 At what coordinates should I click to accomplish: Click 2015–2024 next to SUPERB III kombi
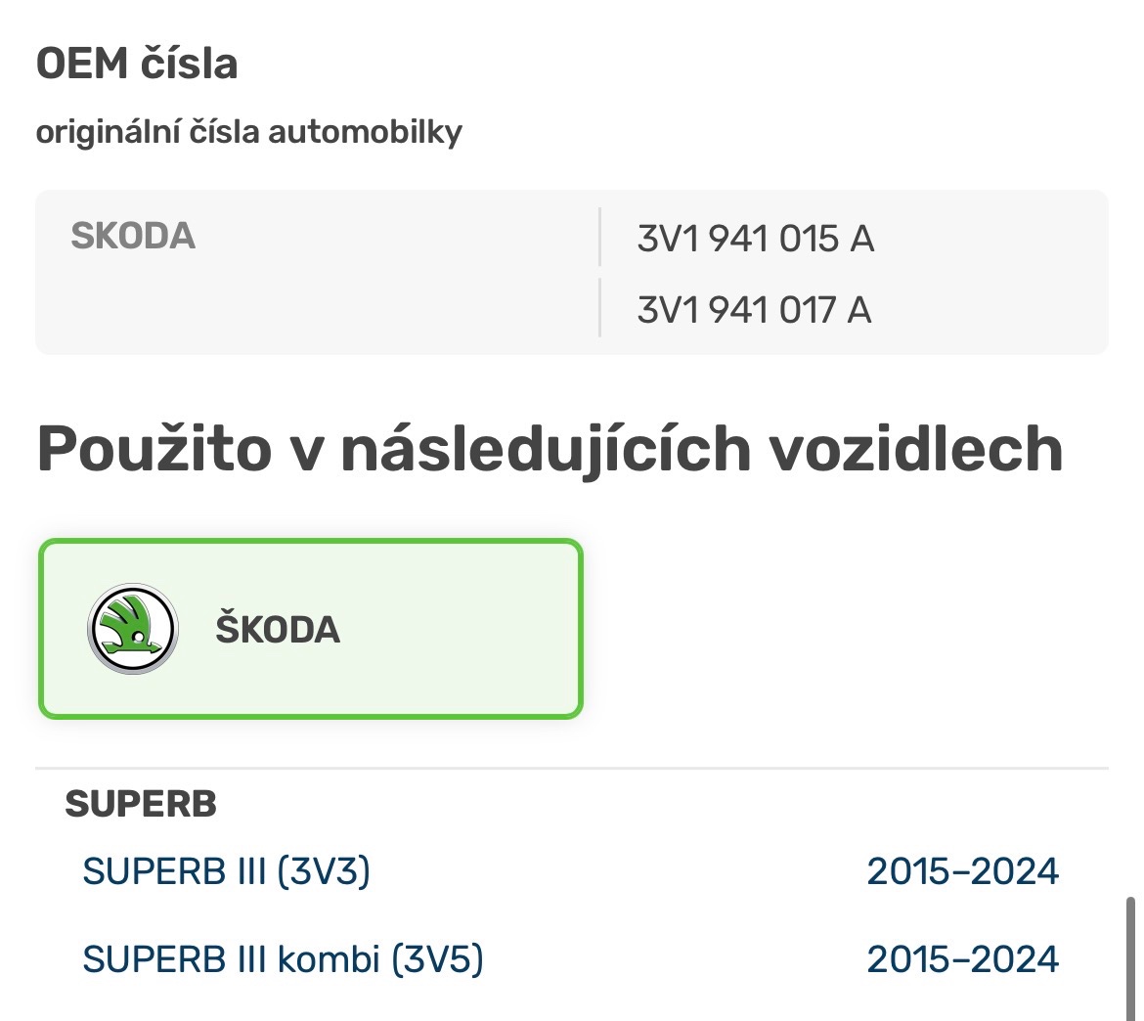[x=962, y=958]
